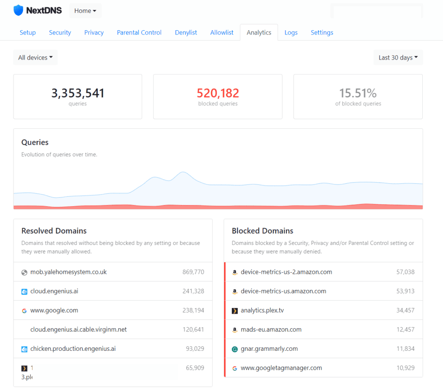This screenshot has width=443, height=391.
Task: Click the Amazon icon beside device-metrics-us-2.amazon.com
Action: pos(235,272)
